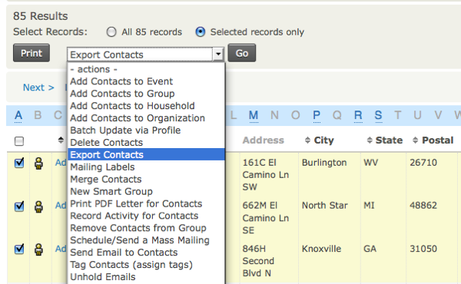Sort by City column arrows
This screenshot has width=461, height=284.
[307, 140]
